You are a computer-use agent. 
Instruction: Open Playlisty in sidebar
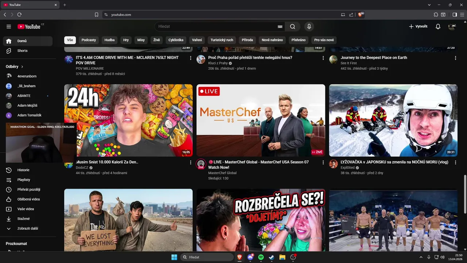tap(28, 180)
